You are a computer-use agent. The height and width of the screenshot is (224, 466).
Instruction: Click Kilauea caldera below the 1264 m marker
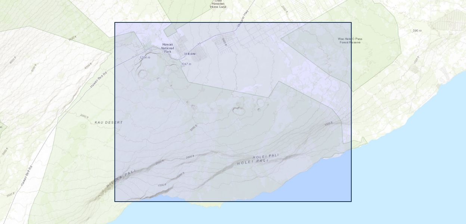[x=143, y=73]
